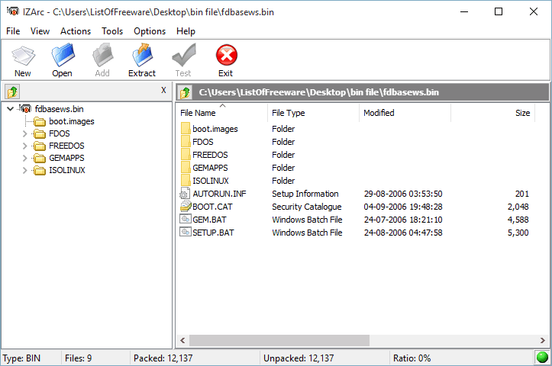Open the Tools menu

(x=112, y=31)
